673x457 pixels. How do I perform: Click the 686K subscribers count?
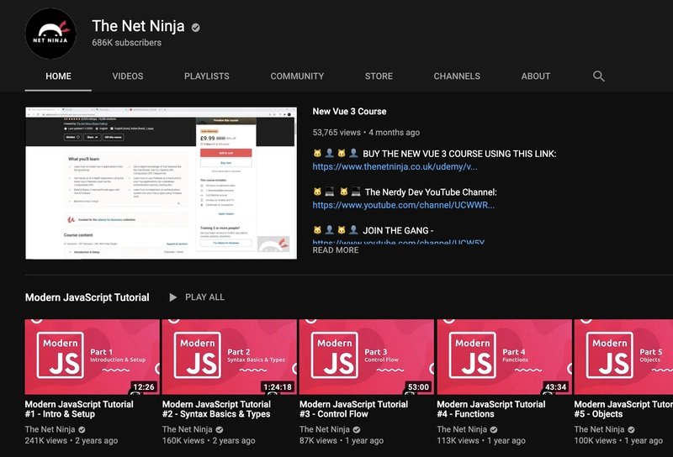[127, 43]
